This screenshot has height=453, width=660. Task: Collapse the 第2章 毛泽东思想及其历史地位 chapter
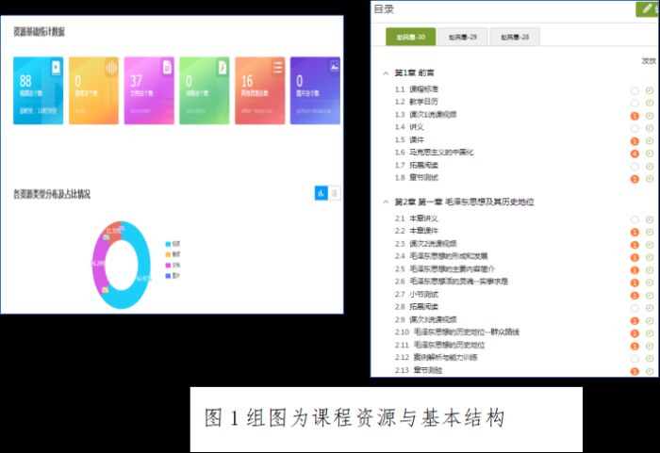tap(386, 202)
